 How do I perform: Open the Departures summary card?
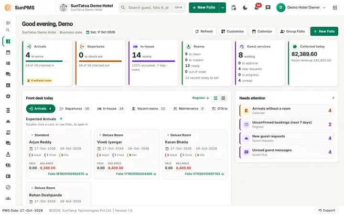coord(100,63)
